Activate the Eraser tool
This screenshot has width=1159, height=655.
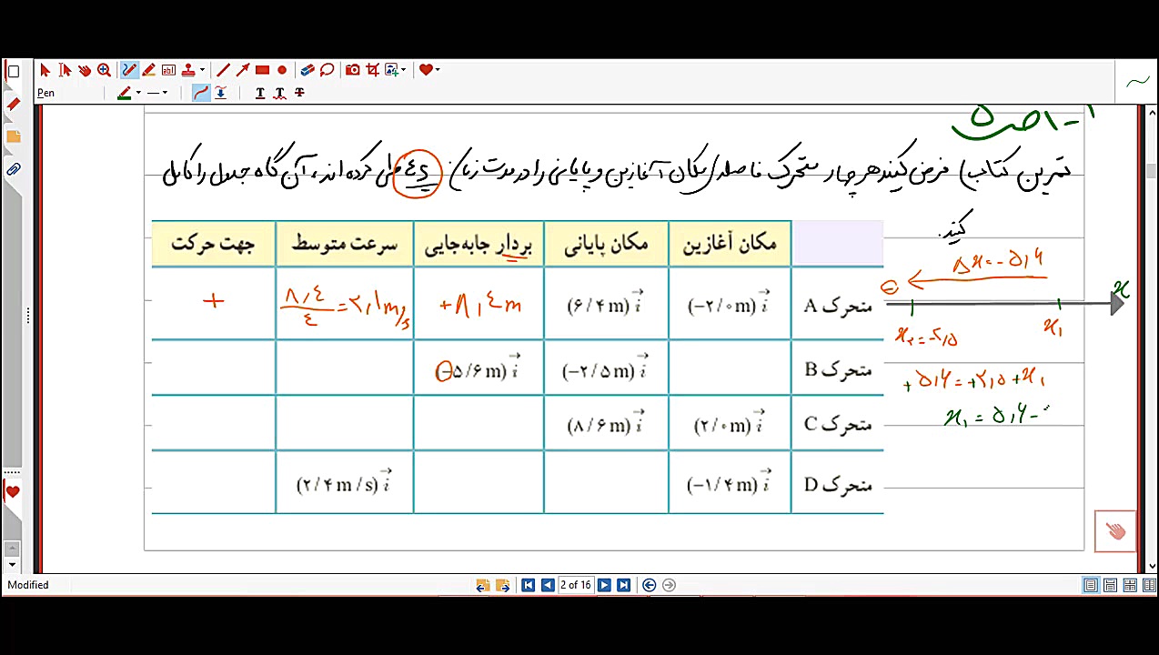point(306,69)
